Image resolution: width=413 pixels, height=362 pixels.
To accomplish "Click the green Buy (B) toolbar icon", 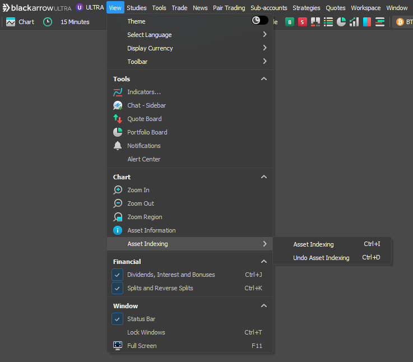I will (x=290, y=22).
